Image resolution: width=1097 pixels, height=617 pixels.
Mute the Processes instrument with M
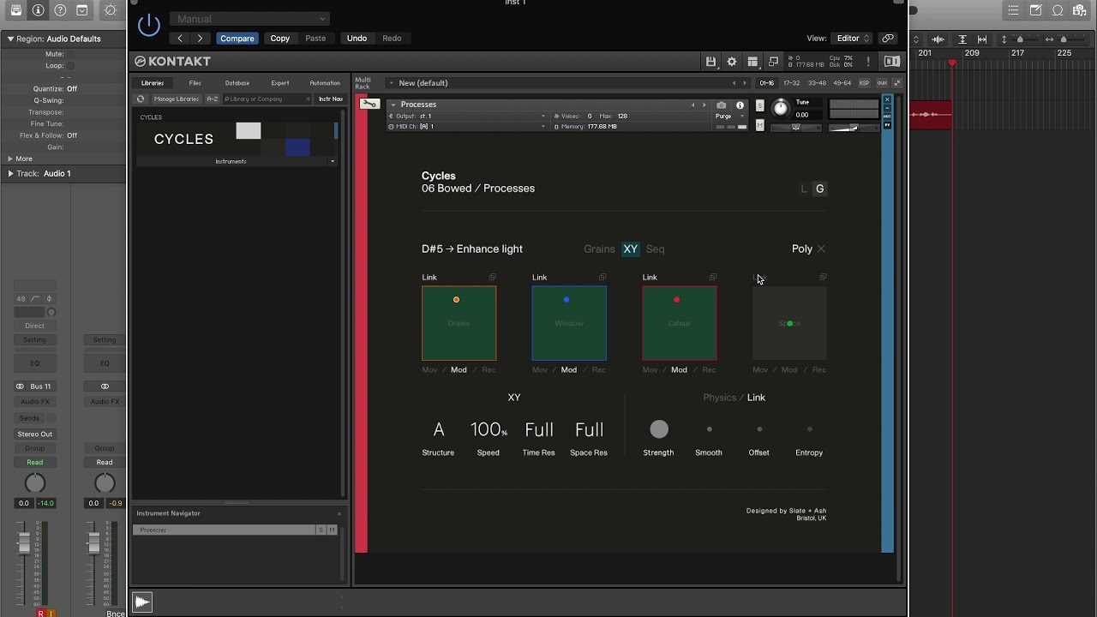click(759, 125)
